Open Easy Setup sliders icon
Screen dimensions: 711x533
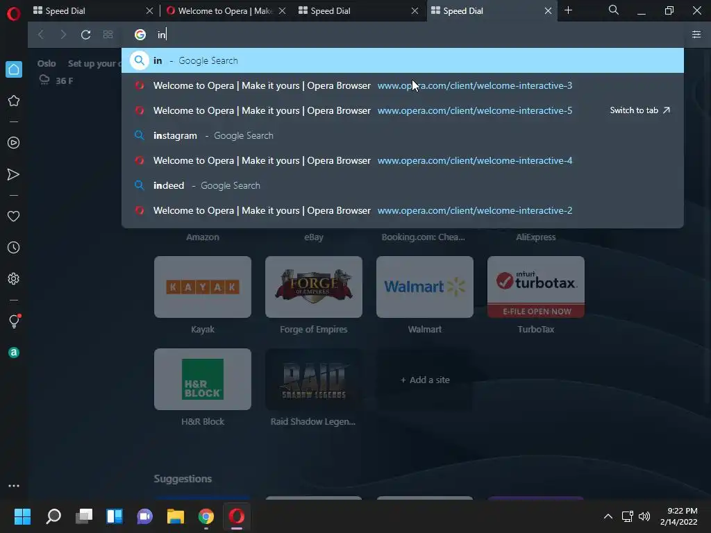(696, 35)
